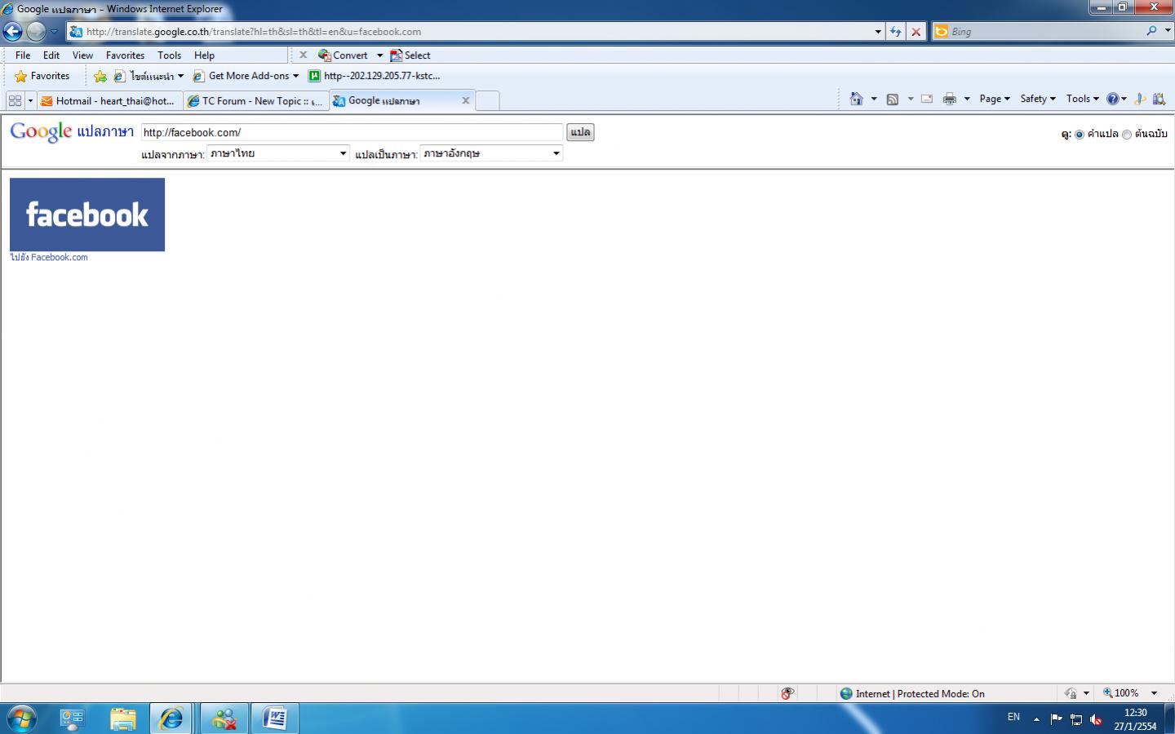The height and width of the screenshot is (734, 1175).
Task: Click the muted speaker volume tray icon
Action: pos(1097,719)
